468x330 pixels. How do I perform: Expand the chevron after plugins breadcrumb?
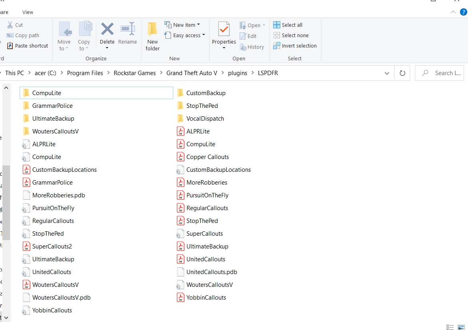pos(252,73)
